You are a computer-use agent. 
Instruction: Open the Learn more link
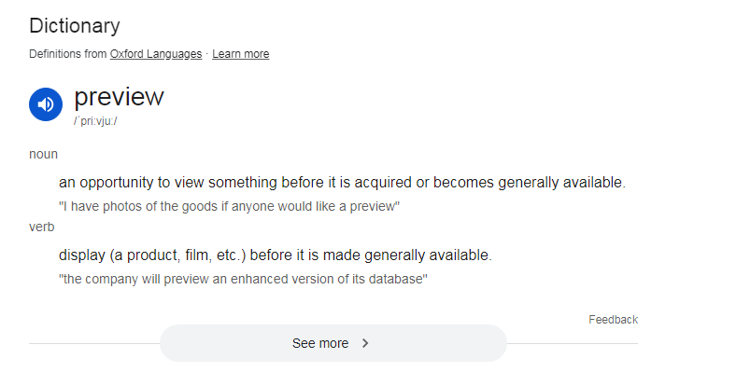[240, 54]
